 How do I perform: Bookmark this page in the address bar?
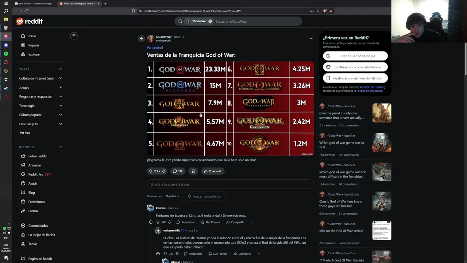pyautogui.click(x=133, y=11)
